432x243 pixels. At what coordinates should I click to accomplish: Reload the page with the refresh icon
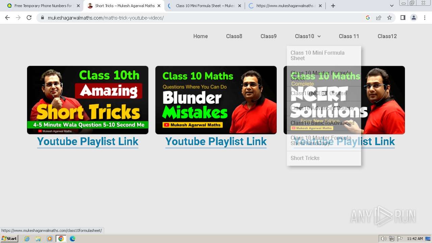29,18
